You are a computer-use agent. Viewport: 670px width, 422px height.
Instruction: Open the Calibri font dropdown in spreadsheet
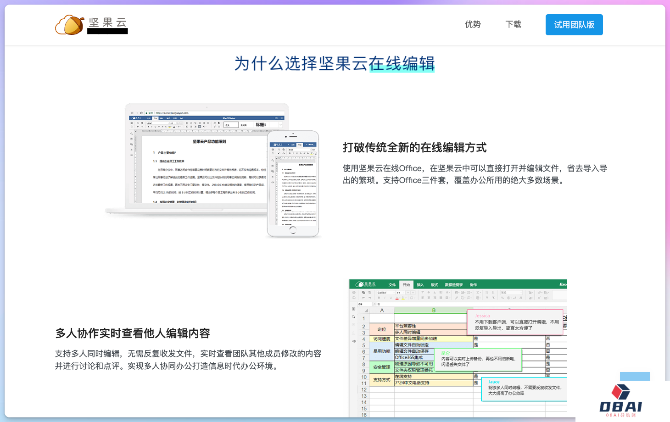pos(385,292)
